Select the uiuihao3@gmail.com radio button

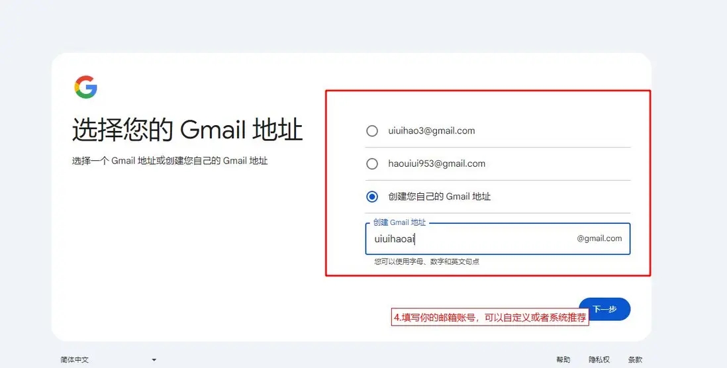pos(372,130)
